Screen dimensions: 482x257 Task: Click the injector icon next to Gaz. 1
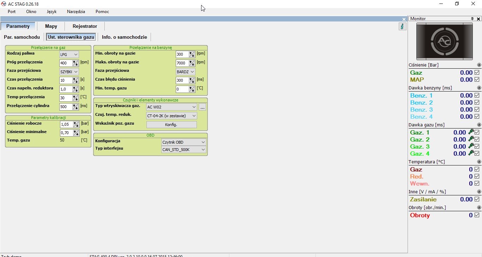tap(471, 132)
